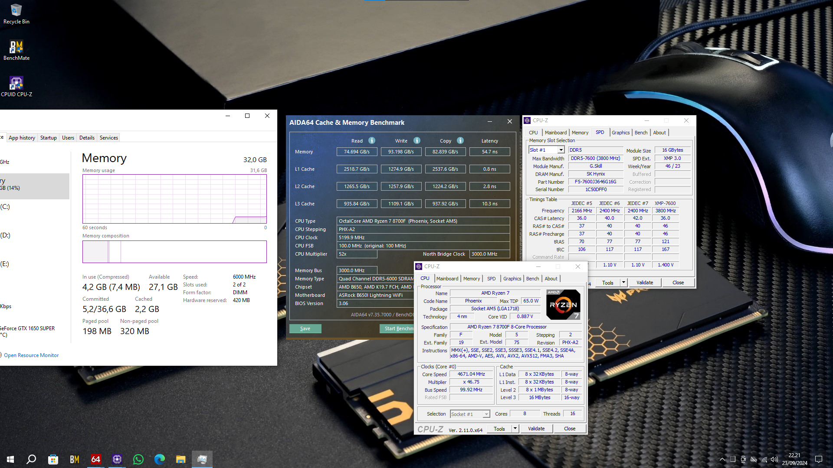The height and width of the screenshot is (468, 833).
Task: Click the Memory composition bar
Action: click(174, 252)
